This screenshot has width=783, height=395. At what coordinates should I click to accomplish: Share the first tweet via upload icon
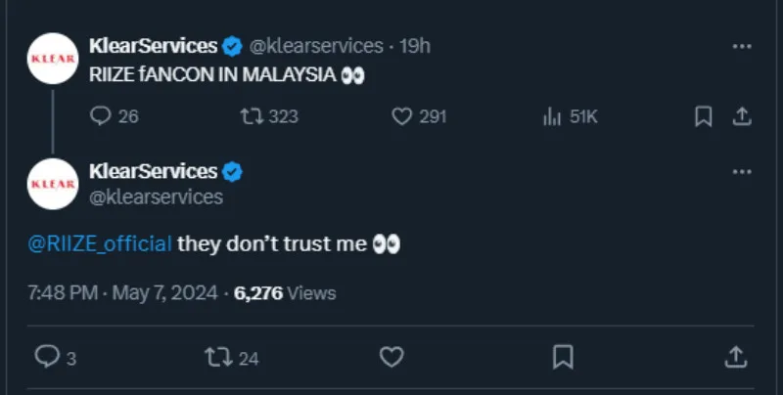pyautogui.click(x=742, y=116)
